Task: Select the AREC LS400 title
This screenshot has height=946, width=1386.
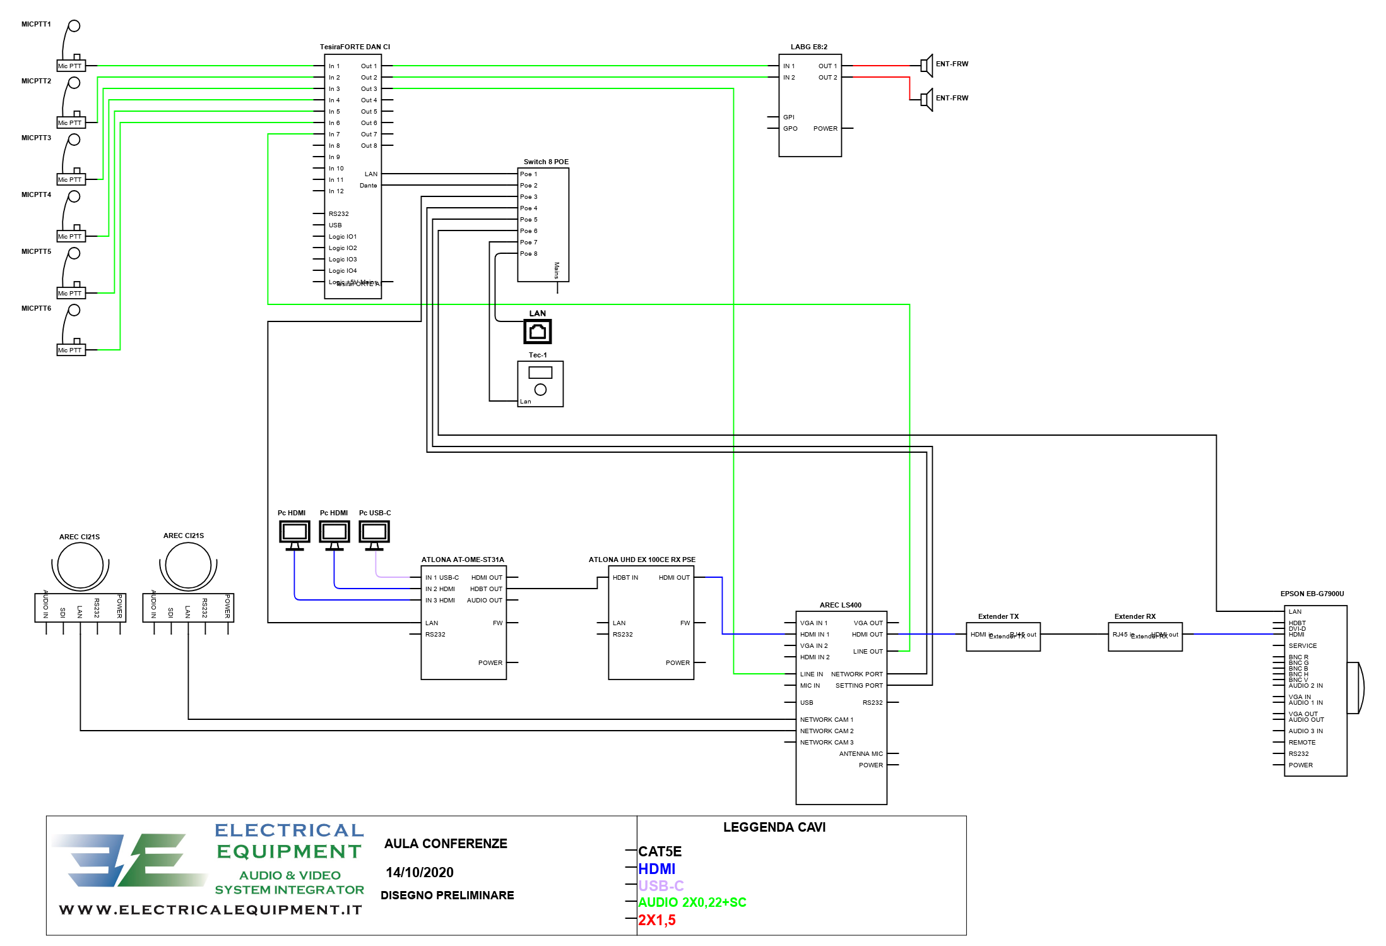Action: [841, 605]
